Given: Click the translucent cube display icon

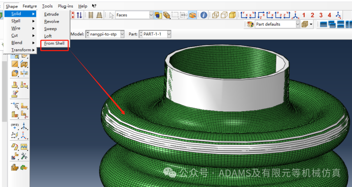Looking at the screenshot, I should point(305,24).
